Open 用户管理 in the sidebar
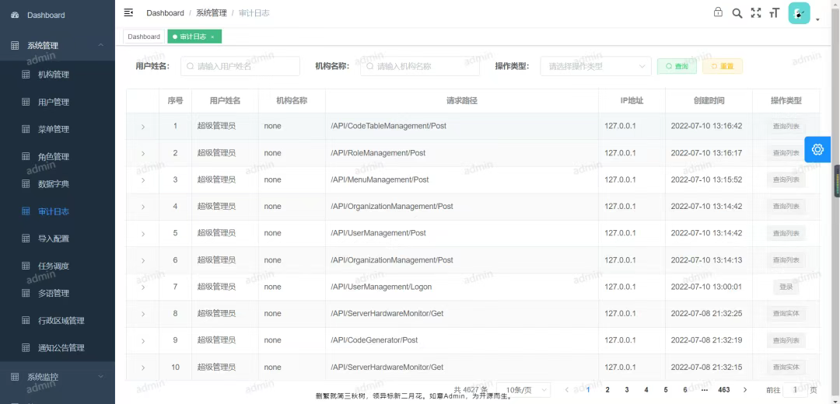Viewport: 840px width, 404px height. pyautogui.click(x=58, y=102)
